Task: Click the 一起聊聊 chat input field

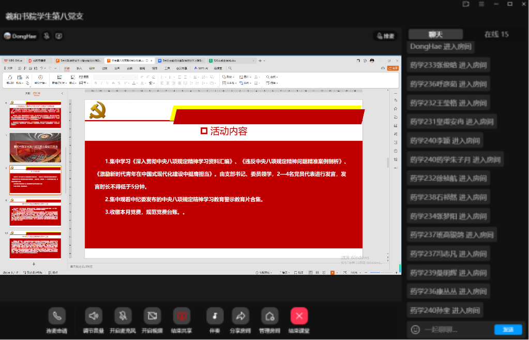Action: (x=455, y=330)
